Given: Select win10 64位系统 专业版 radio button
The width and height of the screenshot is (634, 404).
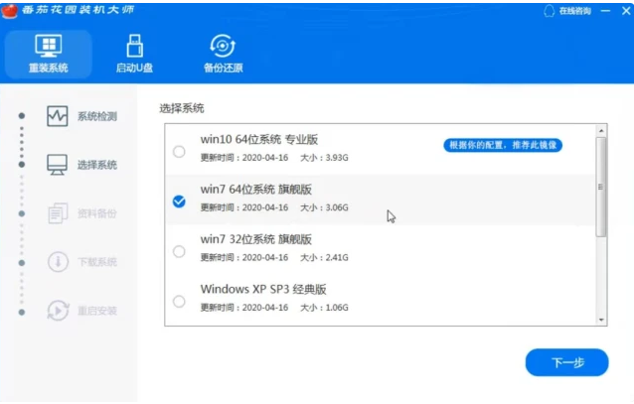Looking at the screenshot, I should pyautogui.click(x=179, y=152).
